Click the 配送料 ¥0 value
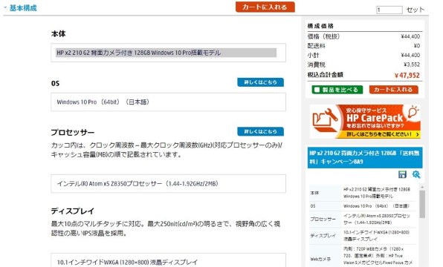 point(417,46)
